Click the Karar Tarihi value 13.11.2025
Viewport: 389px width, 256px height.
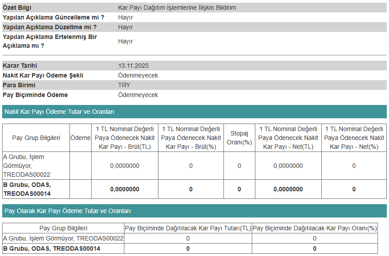tap(133, 66)
